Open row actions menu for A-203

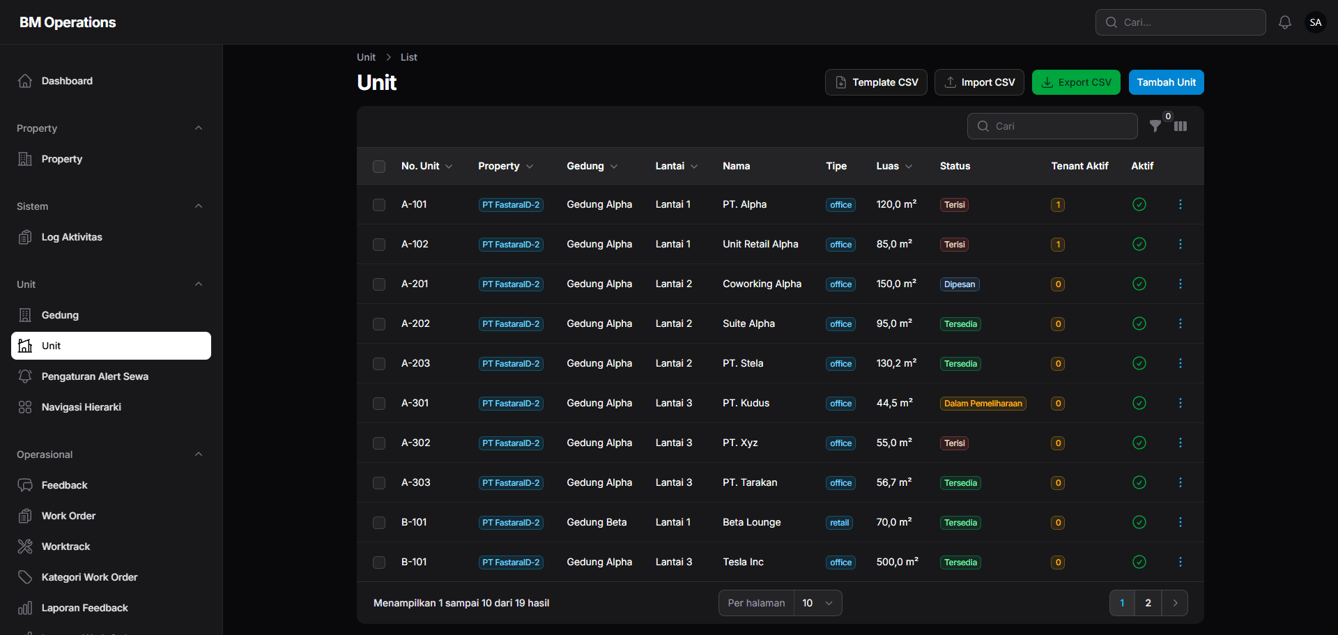tap(1180, 363)
